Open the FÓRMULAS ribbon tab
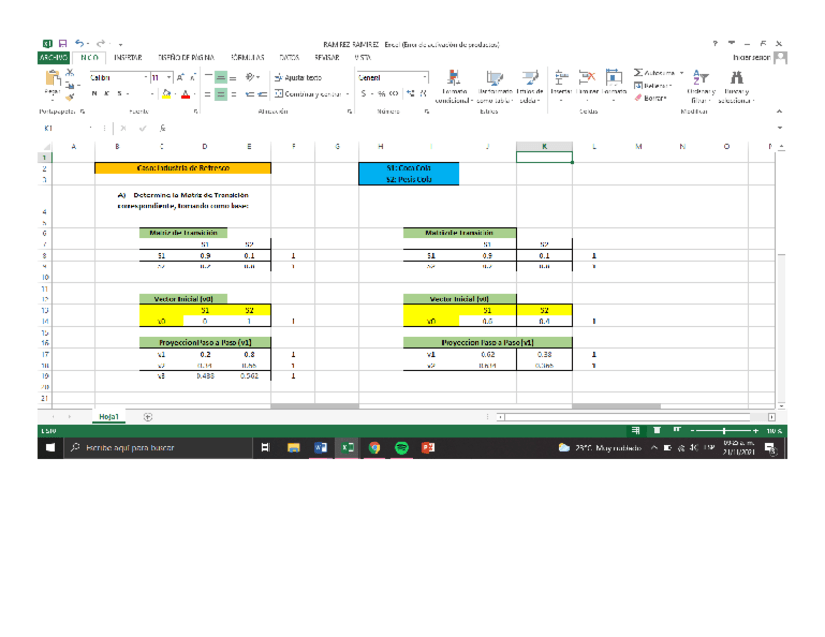Image resolution: width=825 pixels, height=637 pixels. [x=244, y=58]
